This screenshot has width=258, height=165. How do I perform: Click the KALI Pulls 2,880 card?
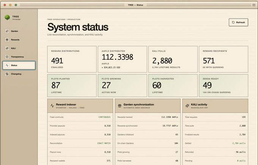(x=173, y=59)
